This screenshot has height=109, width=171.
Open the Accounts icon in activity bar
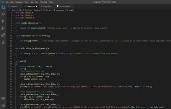click(x=3, y=98)
